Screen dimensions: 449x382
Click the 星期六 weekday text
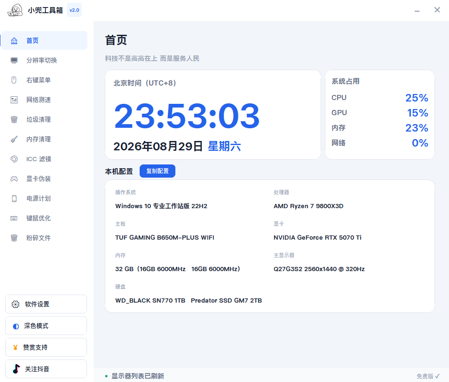point(224,147)
